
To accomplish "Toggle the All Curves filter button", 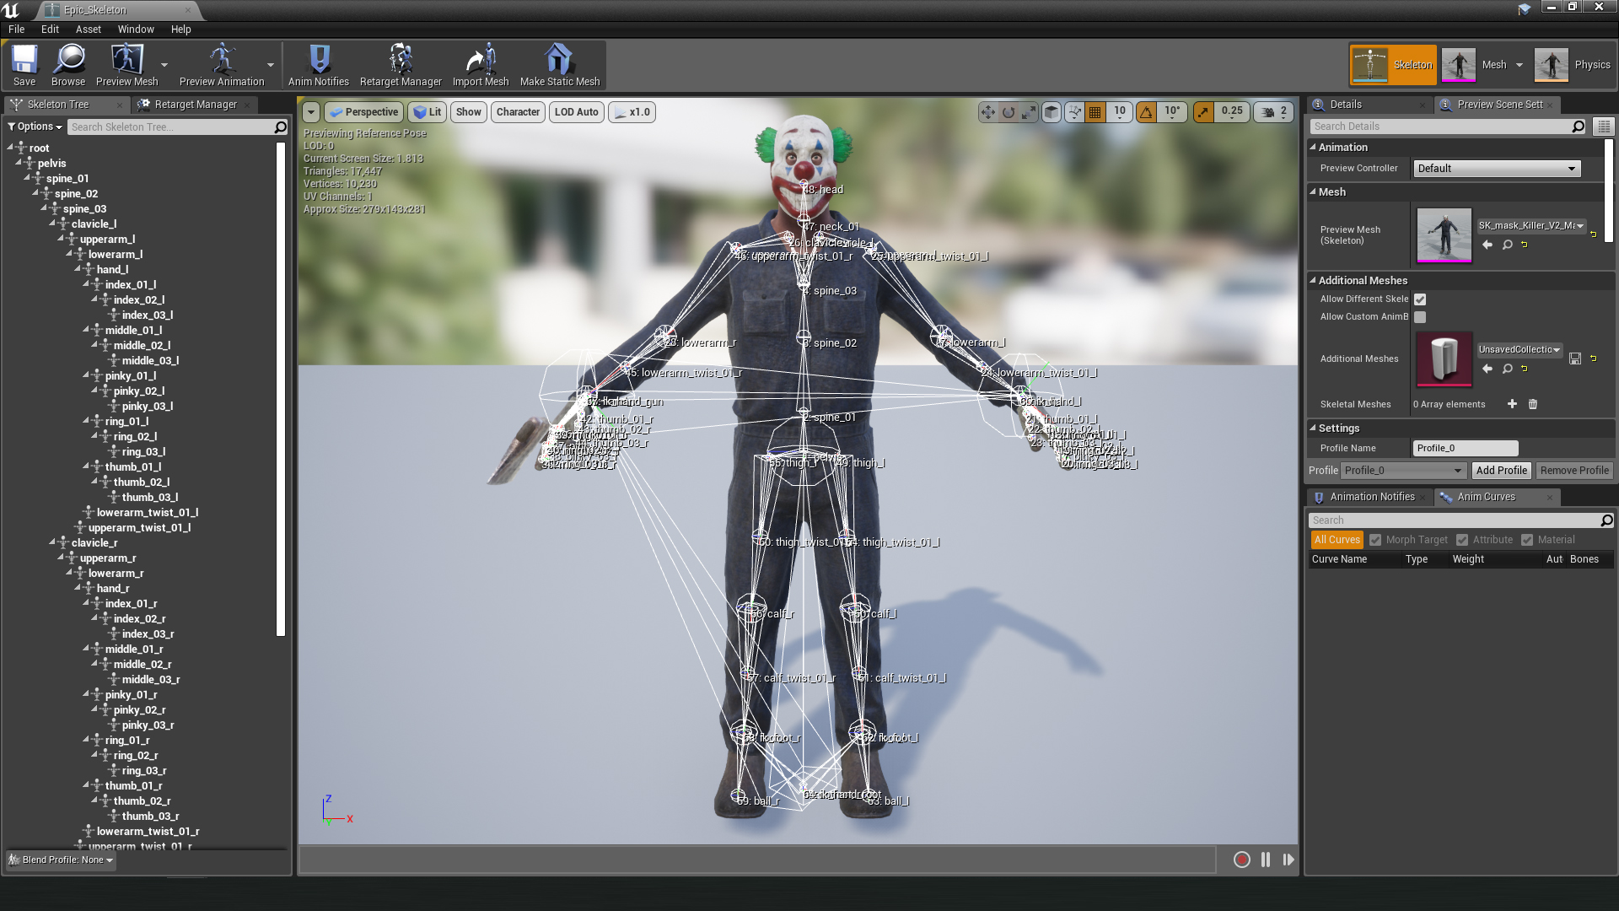I will (1337, 540).
